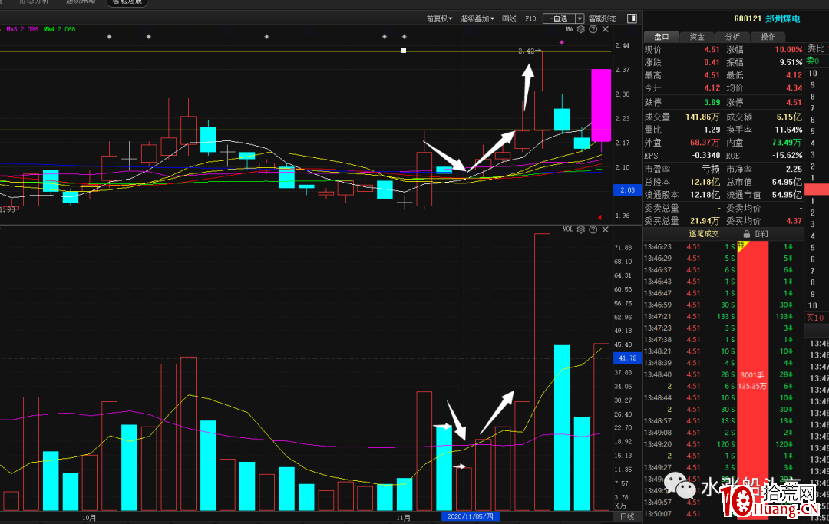The height and width of the screenshot is (524, 829).
Task: Expand the 前复权 adjustment dropdown
Action: 440,18
